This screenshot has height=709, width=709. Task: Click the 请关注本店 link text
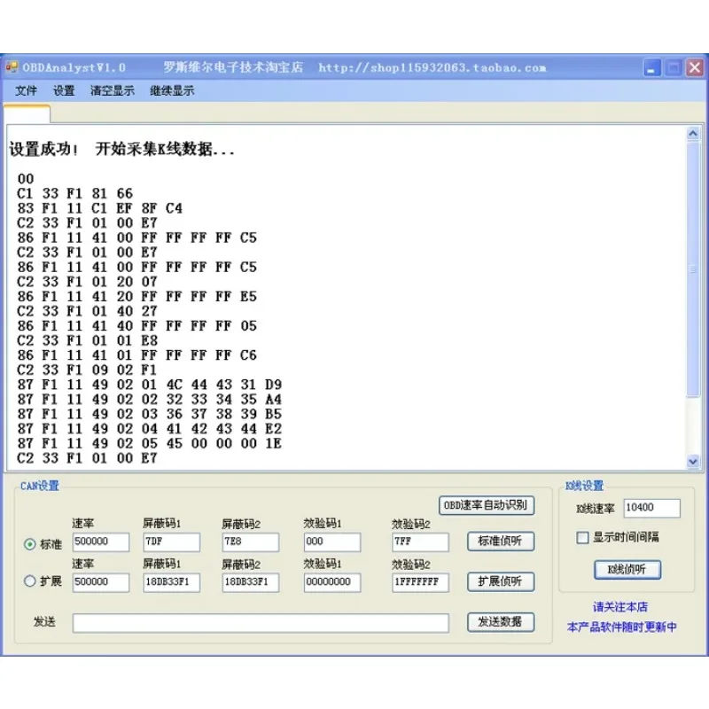coord(619,606)
